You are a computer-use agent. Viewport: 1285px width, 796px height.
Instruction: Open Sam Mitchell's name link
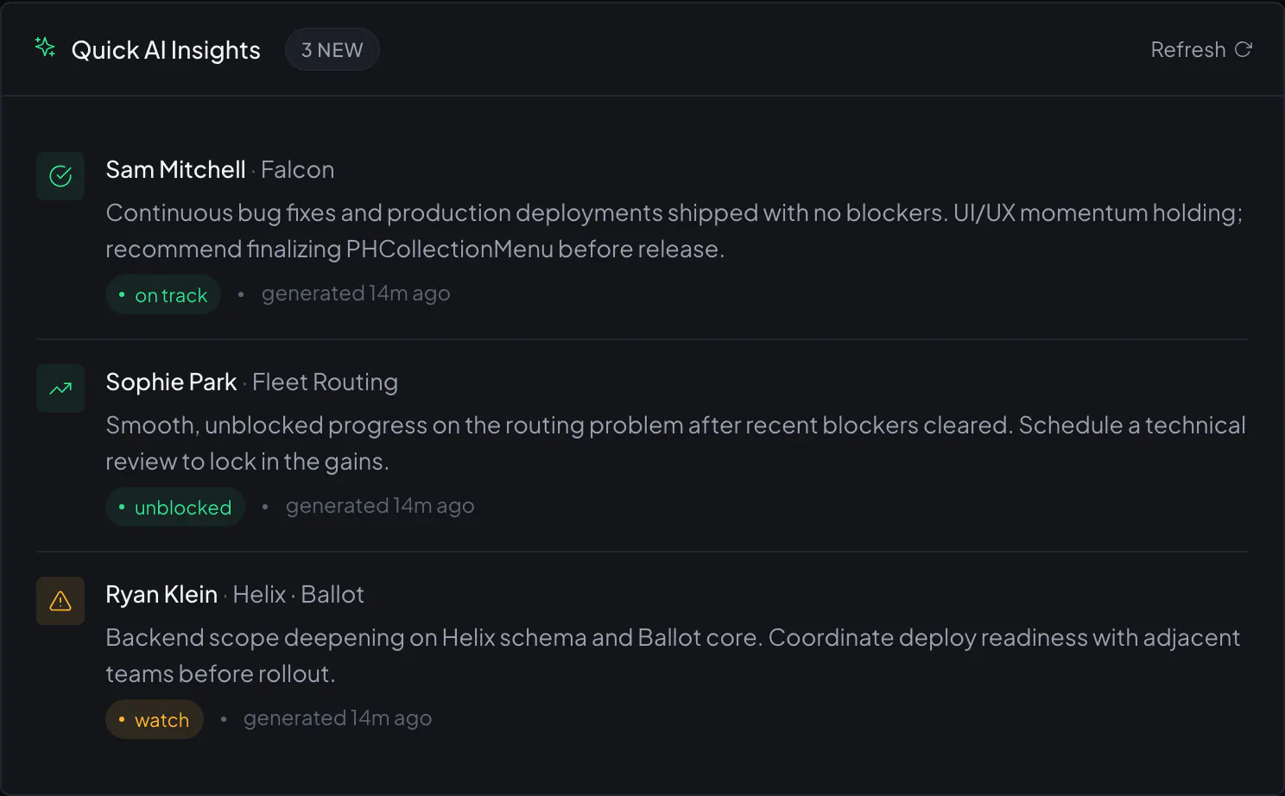pyautogui.click(x=175, y=169)
